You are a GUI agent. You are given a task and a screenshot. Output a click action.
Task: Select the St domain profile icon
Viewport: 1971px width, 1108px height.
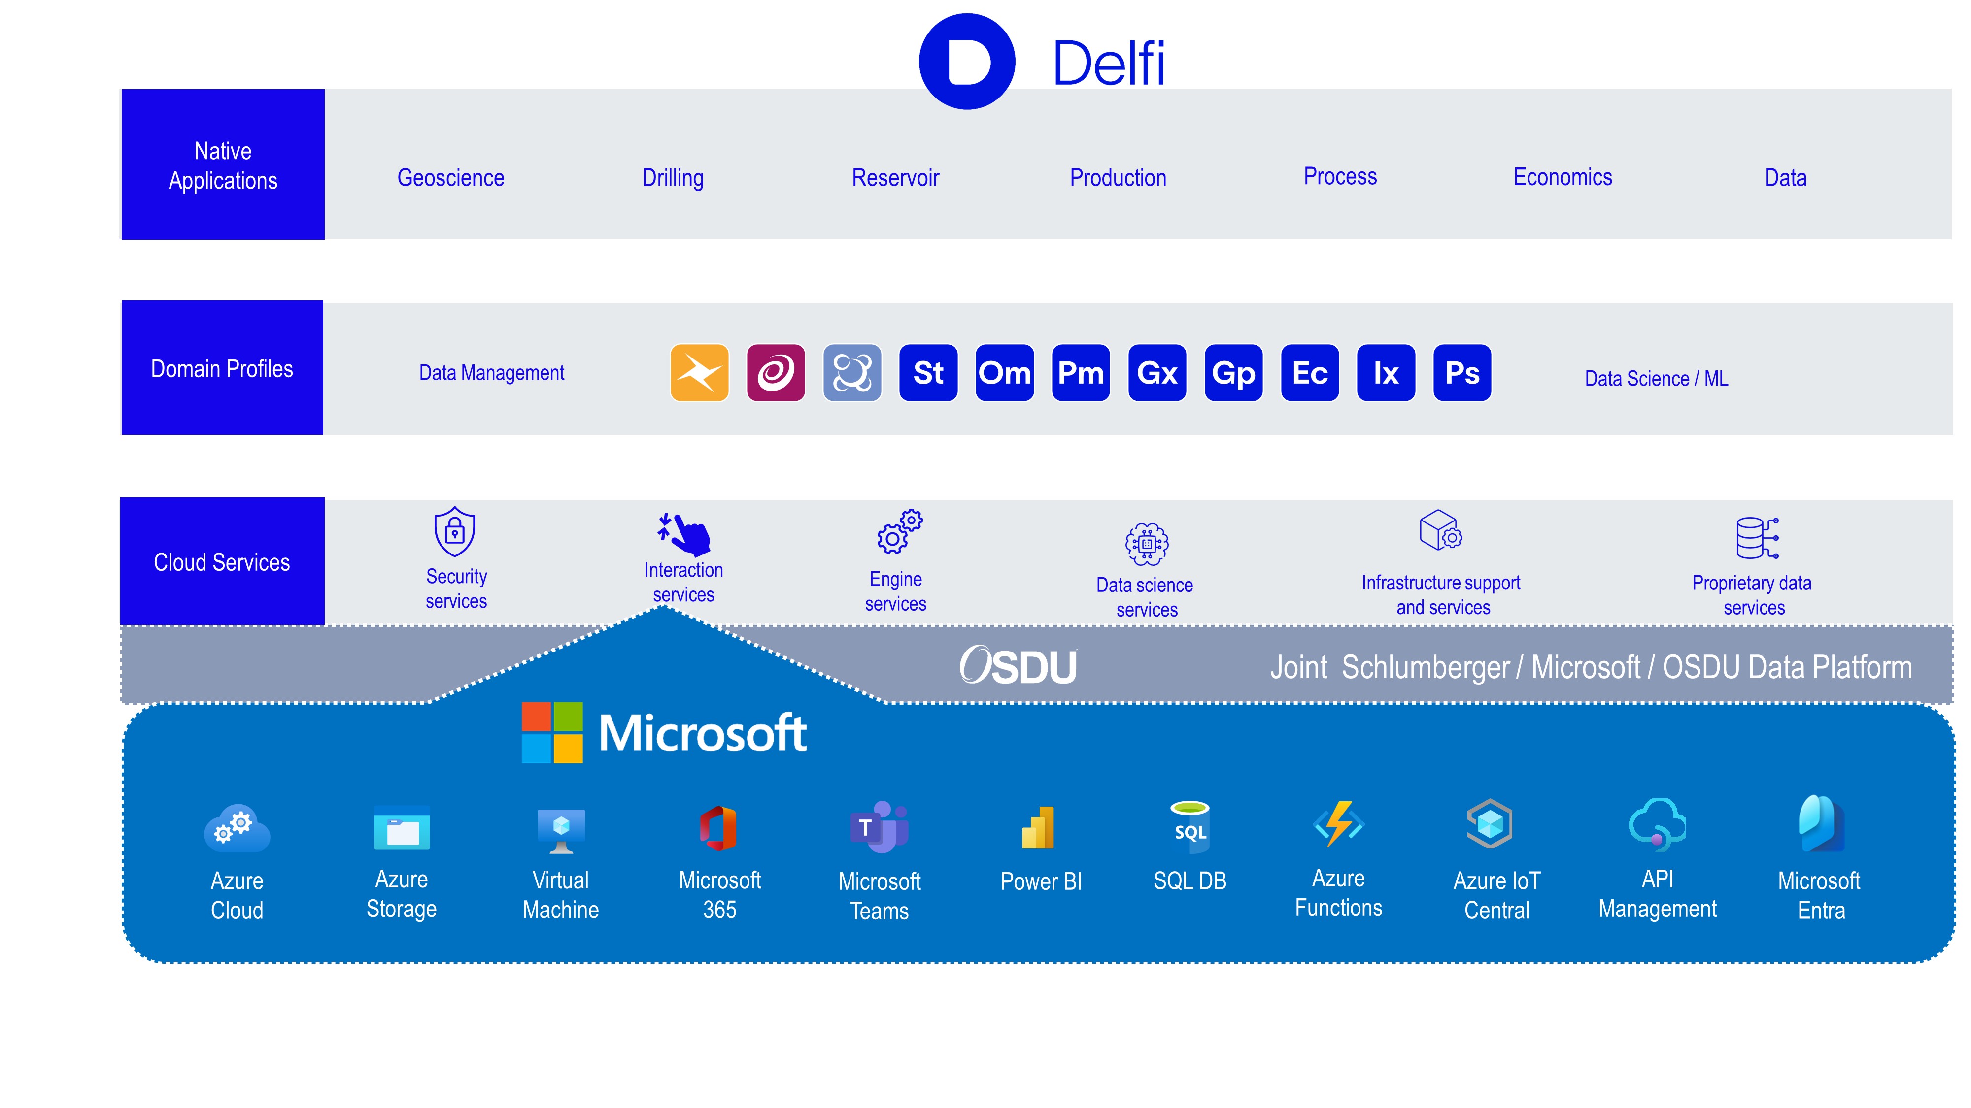[x=928, y=372]
